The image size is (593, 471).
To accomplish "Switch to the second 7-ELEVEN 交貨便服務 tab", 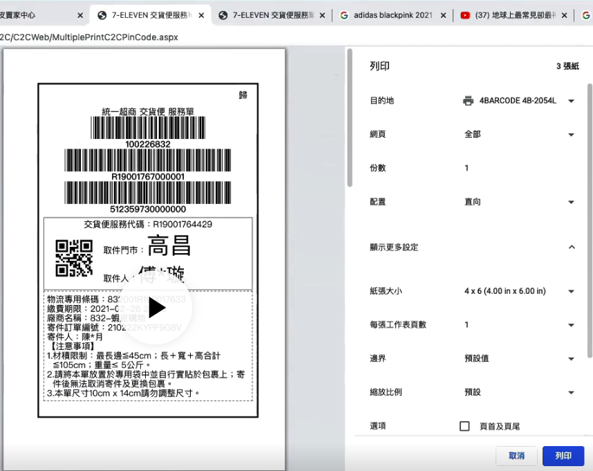I will 273,15.
